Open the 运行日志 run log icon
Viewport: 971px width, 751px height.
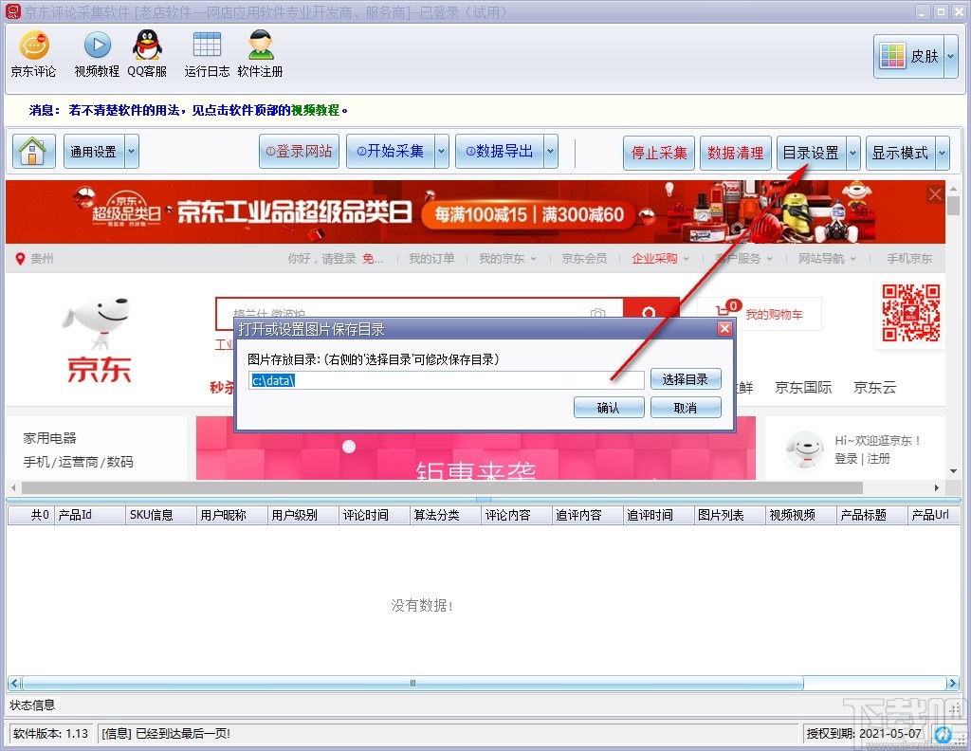[x=207, y=54]
